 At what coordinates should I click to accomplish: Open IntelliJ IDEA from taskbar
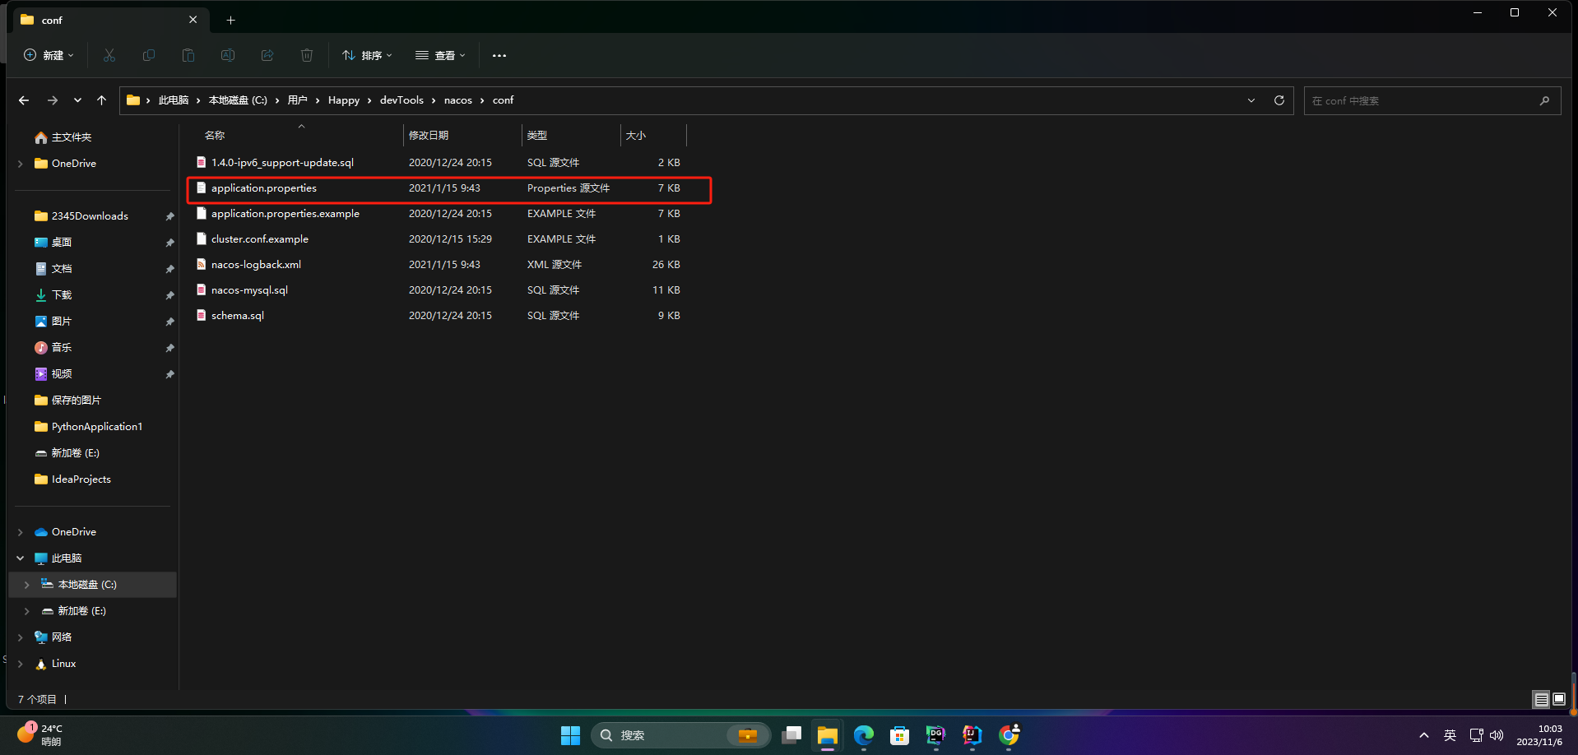(x=972, y=735)
